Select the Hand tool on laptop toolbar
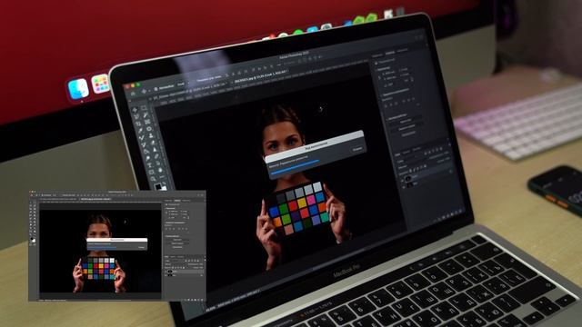 tap(160, 170)
